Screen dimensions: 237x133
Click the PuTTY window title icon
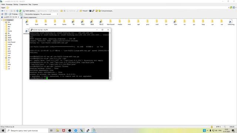31,30
